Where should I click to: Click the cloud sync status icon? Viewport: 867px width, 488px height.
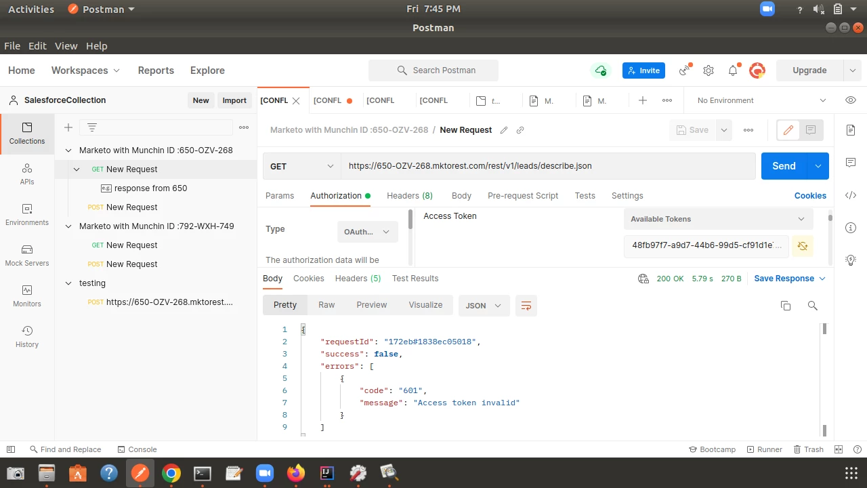(600, 70)
